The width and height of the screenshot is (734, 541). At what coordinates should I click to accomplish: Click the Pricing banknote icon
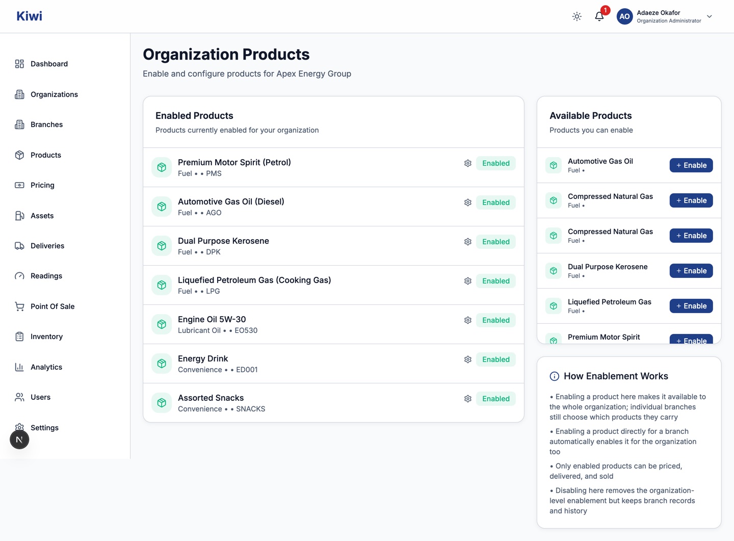click(19, 185)
